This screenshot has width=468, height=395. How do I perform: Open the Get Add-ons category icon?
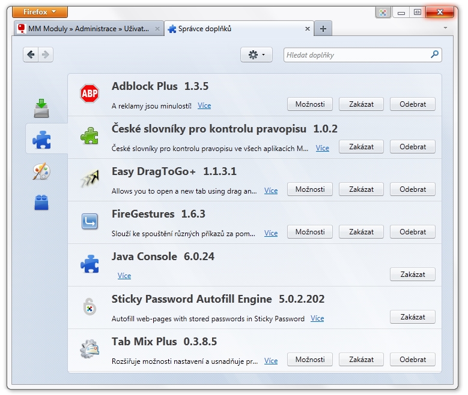[x=41, y=108]
